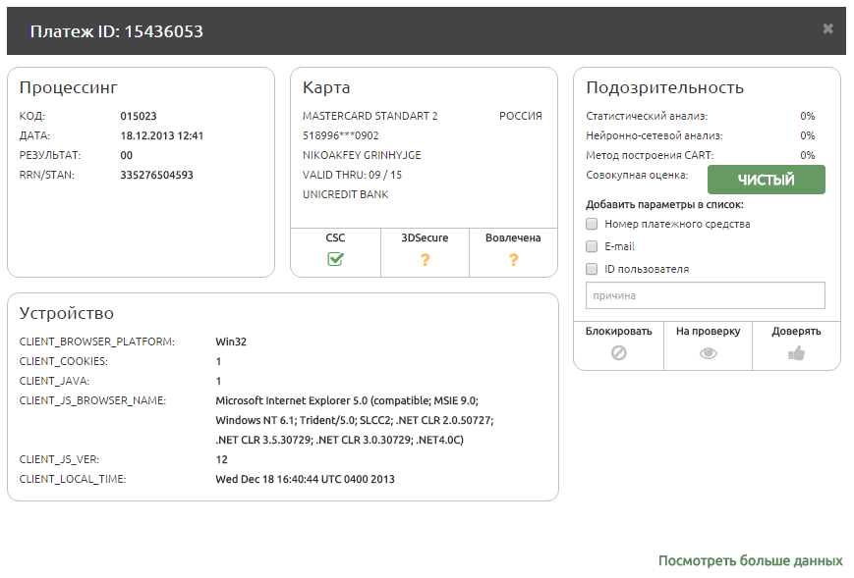Click the green CSC checkmark icon
This screenshot has width=854, height=578.
(x=335, y=259)
